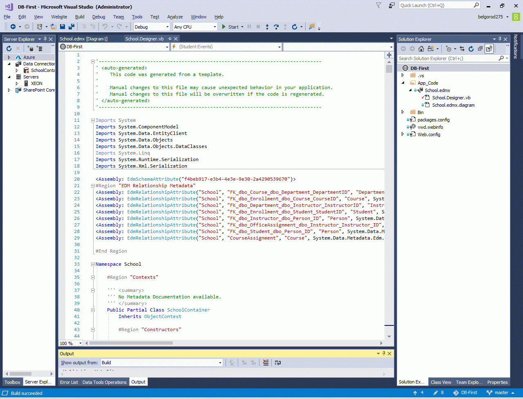The width and height of the screenshot is (523, 399).
Task: Click the unpushed commits indicator in status bar
Action: pyautogui.click(x=418, y=393)
